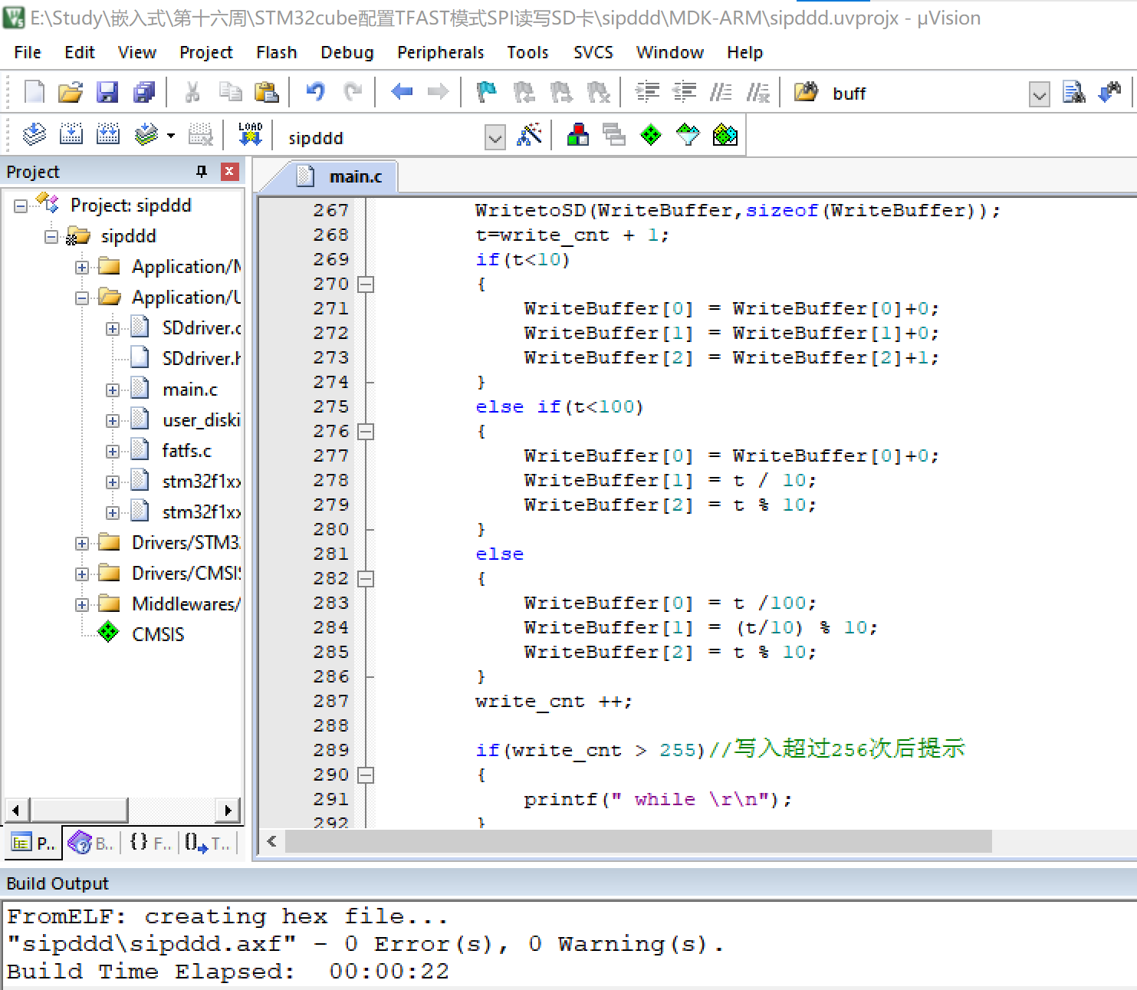Collapse the Project: sipddd tree root

coord(21,206)
